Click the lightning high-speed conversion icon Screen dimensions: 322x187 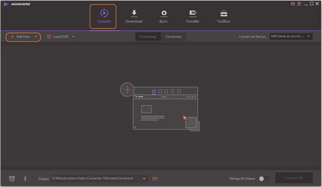pyautogui.click(x=25, y=179)
